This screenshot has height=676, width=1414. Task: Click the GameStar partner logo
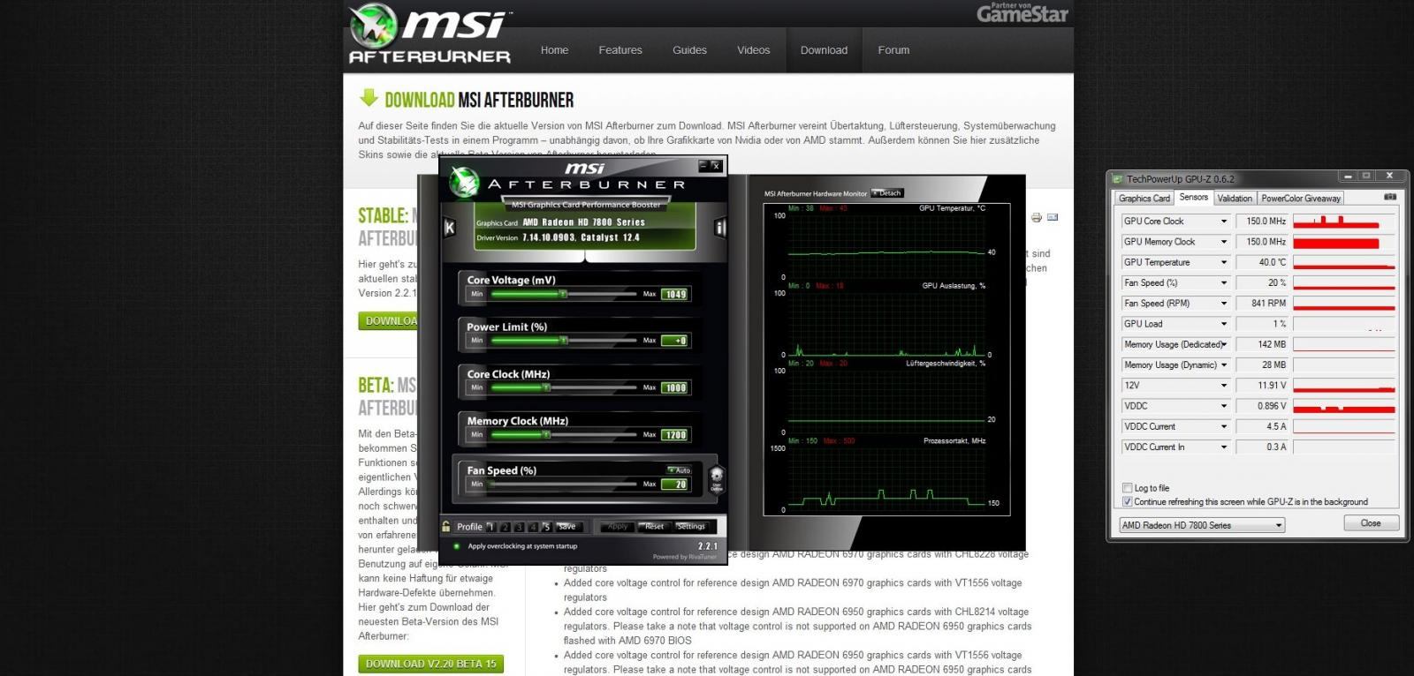[x=1022, y=12]
